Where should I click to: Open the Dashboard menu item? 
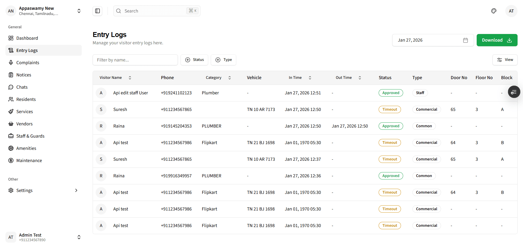pyautogui.click(x=27, y=38)
